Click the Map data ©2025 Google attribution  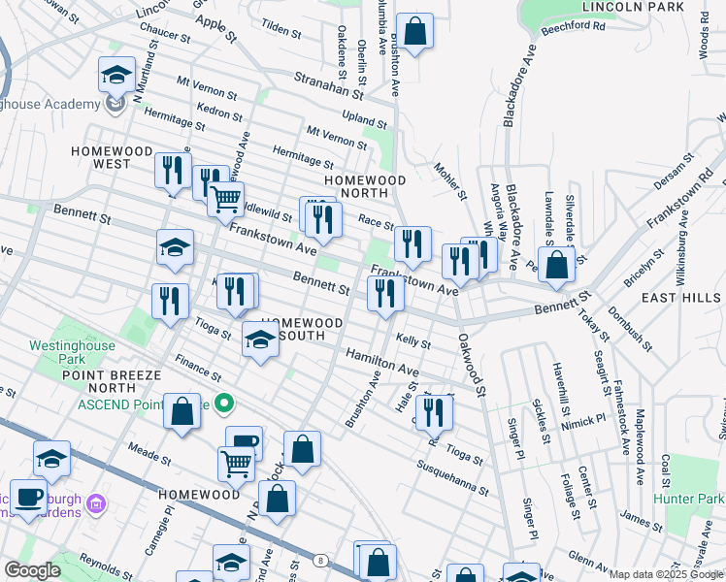click(x=665, y=574)
